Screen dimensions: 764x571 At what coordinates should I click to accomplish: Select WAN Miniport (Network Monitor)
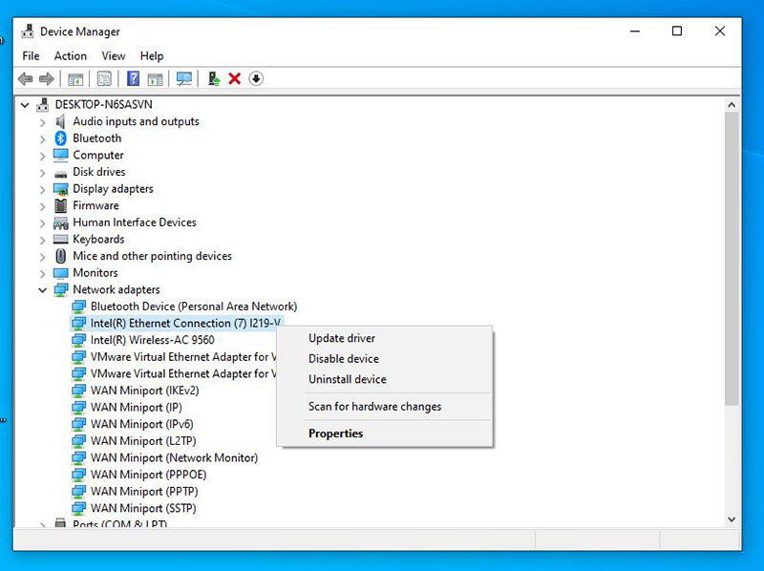(174, 457)
